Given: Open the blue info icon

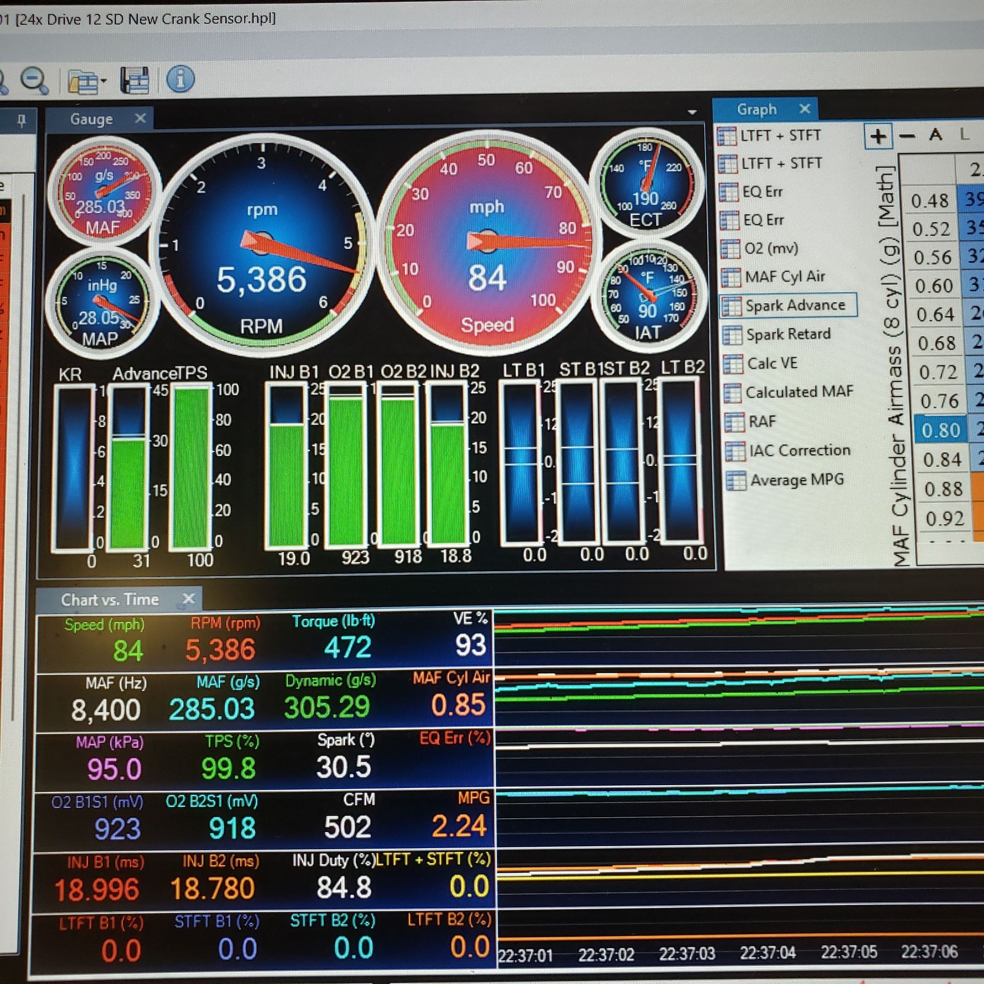Looking at the screenshot, I should 180,79.
